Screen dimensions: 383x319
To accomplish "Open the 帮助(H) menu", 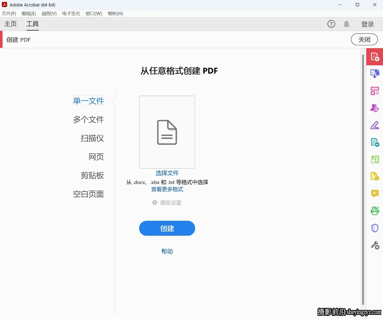I will [115, 13].
